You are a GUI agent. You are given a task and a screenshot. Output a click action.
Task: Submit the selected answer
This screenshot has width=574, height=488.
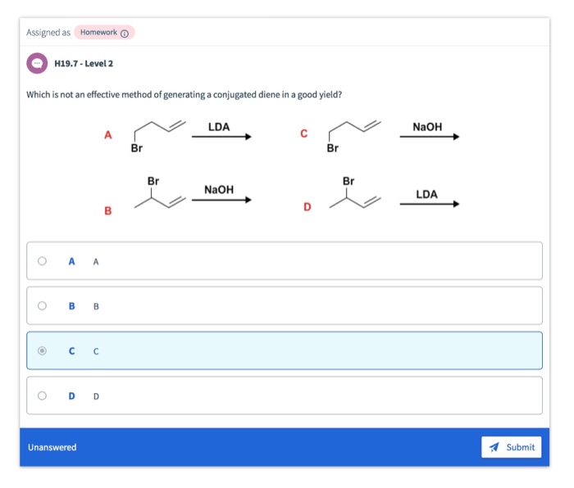511,447
